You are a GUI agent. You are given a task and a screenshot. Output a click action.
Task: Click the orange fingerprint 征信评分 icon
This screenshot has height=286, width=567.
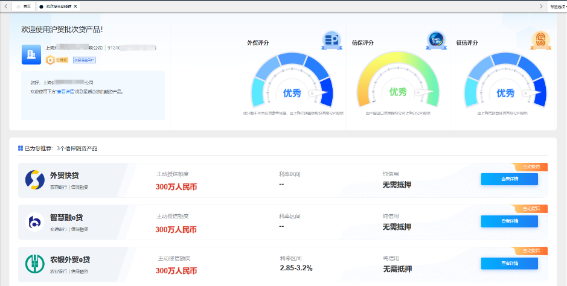540,40
